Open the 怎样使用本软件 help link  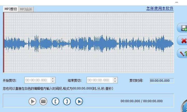160,8
